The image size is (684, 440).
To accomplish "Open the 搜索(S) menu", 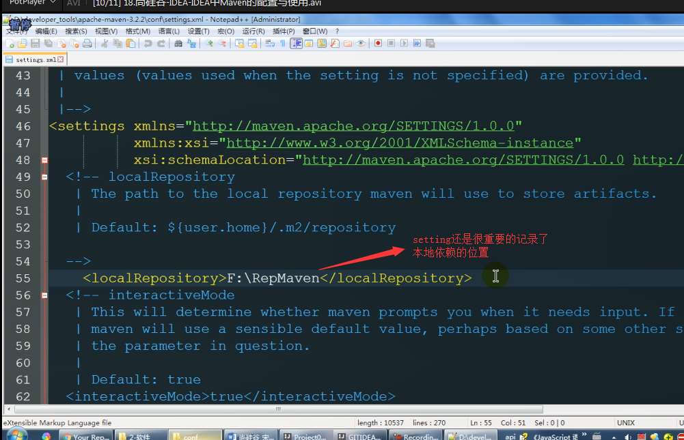I will pyautogui.click(x=76, y=31).
